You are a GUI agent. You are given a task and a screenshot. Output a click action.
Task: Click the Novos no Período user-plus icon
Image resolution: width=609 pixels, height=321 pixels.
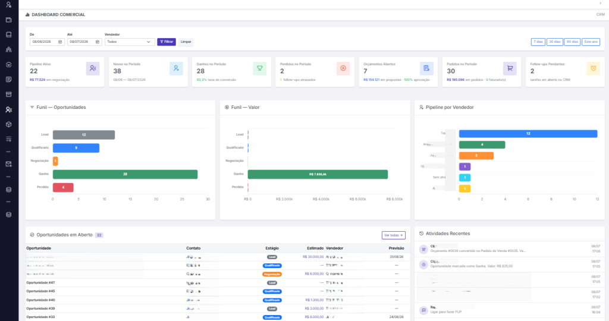pos(176,68)
